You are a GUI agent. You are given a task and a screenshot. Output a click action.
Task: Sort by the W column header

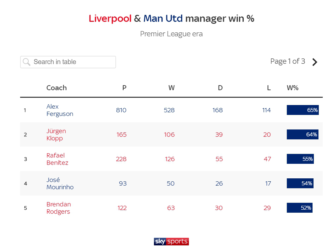point(171,88)
